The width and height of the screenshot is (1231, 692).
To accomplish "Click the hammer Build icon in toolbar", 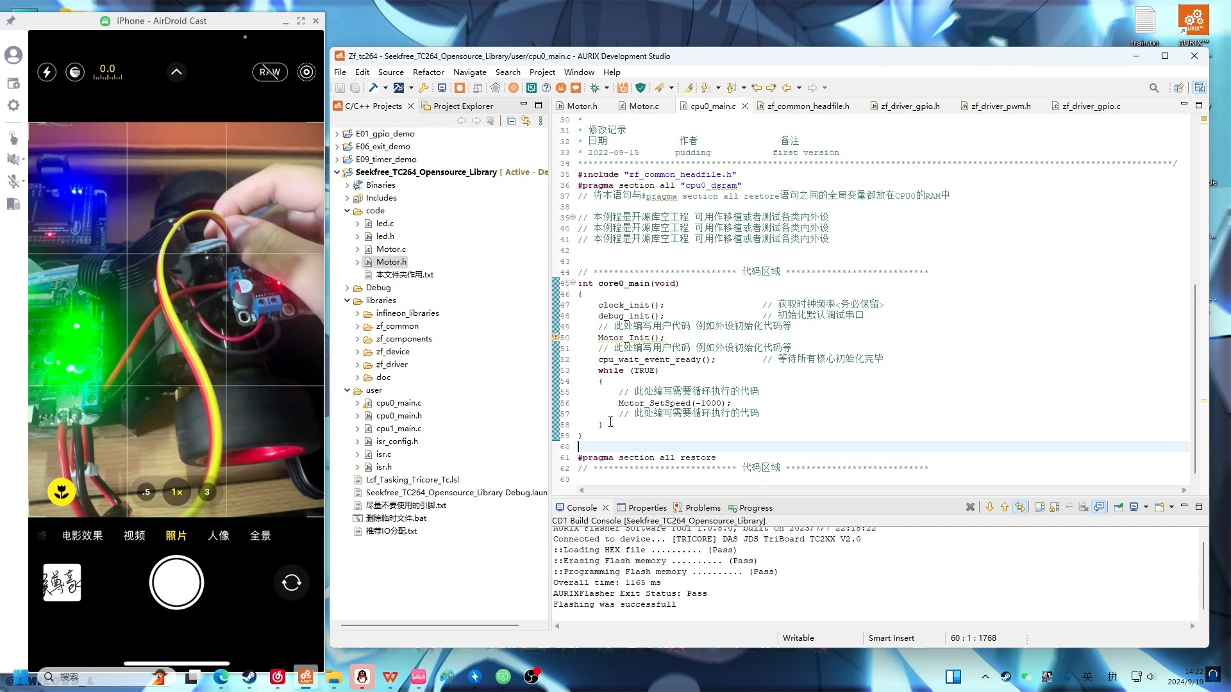I will 373,88.
